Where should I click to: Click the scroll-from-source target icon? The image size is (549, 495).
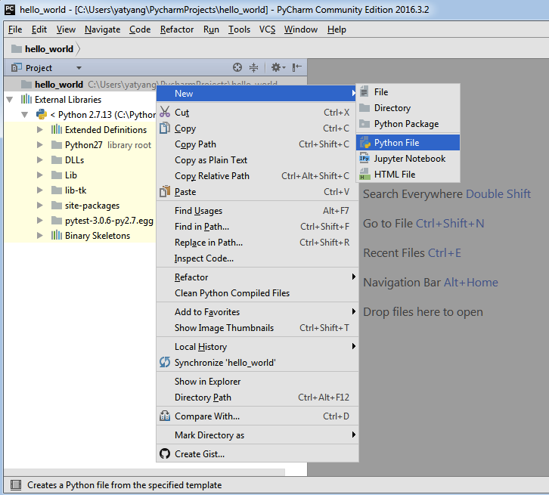point(237,67)
